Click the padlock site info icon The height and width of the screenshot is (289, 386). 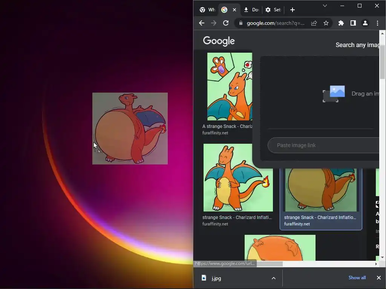[x=241, y=23]
